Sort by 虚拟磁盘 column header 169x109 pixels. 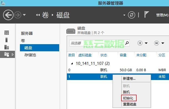[85, 55]
